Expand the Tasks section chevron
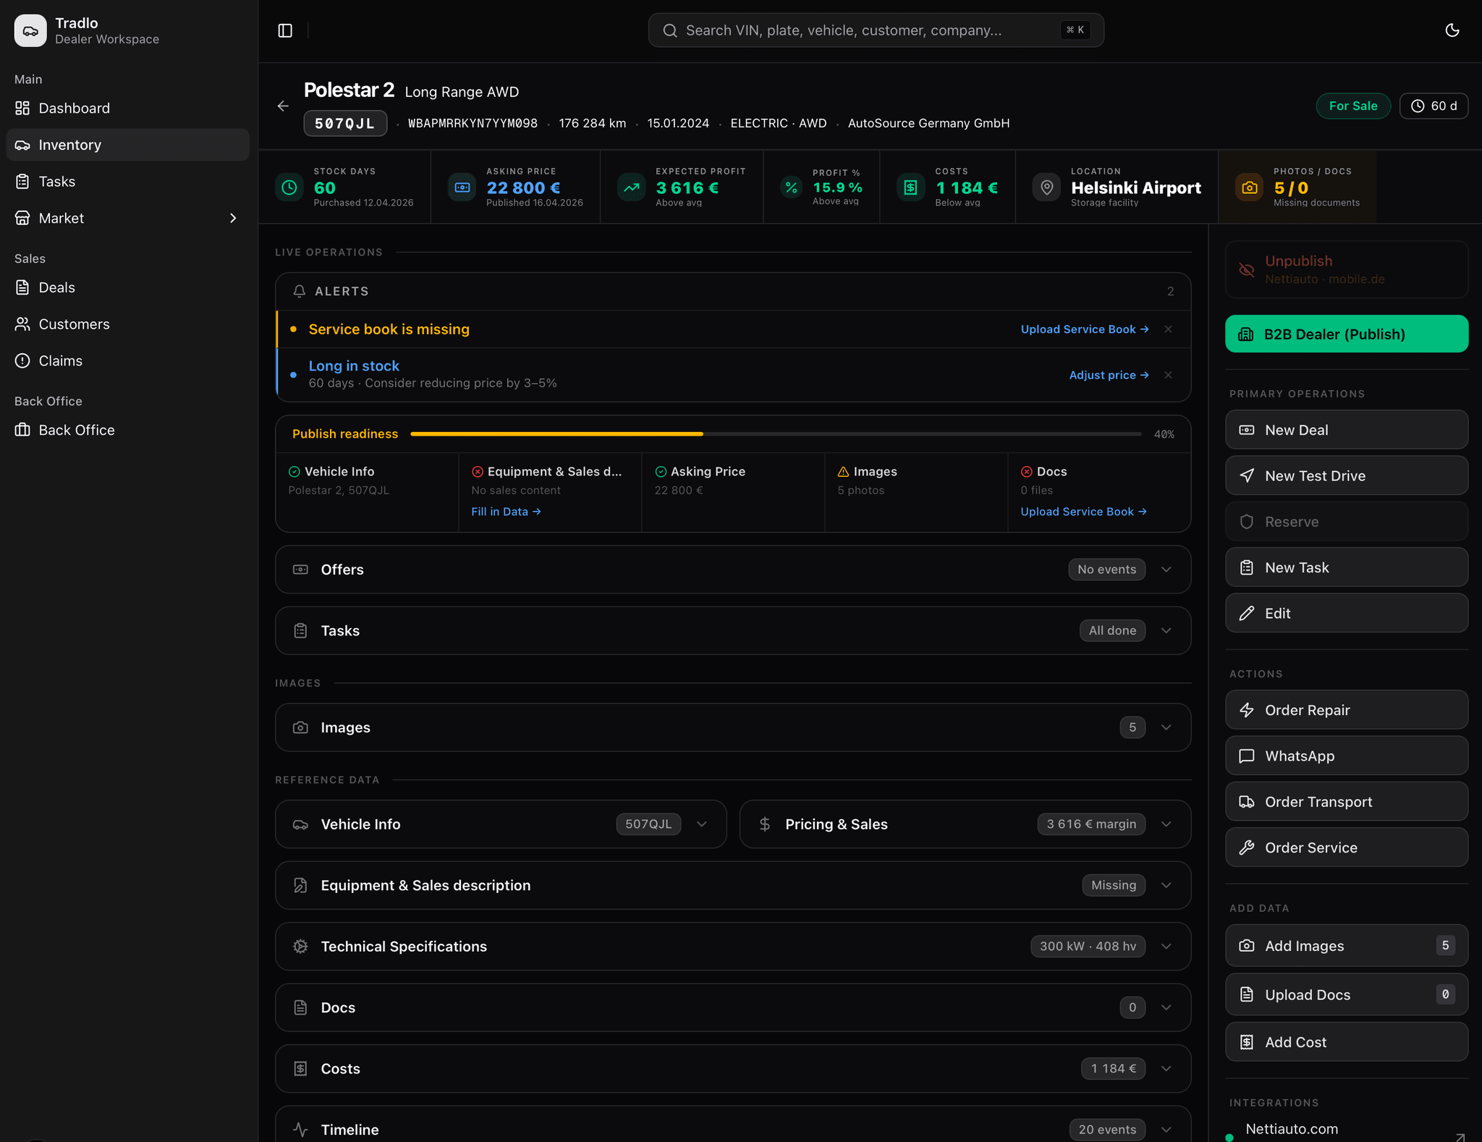 pos(1166,630)
